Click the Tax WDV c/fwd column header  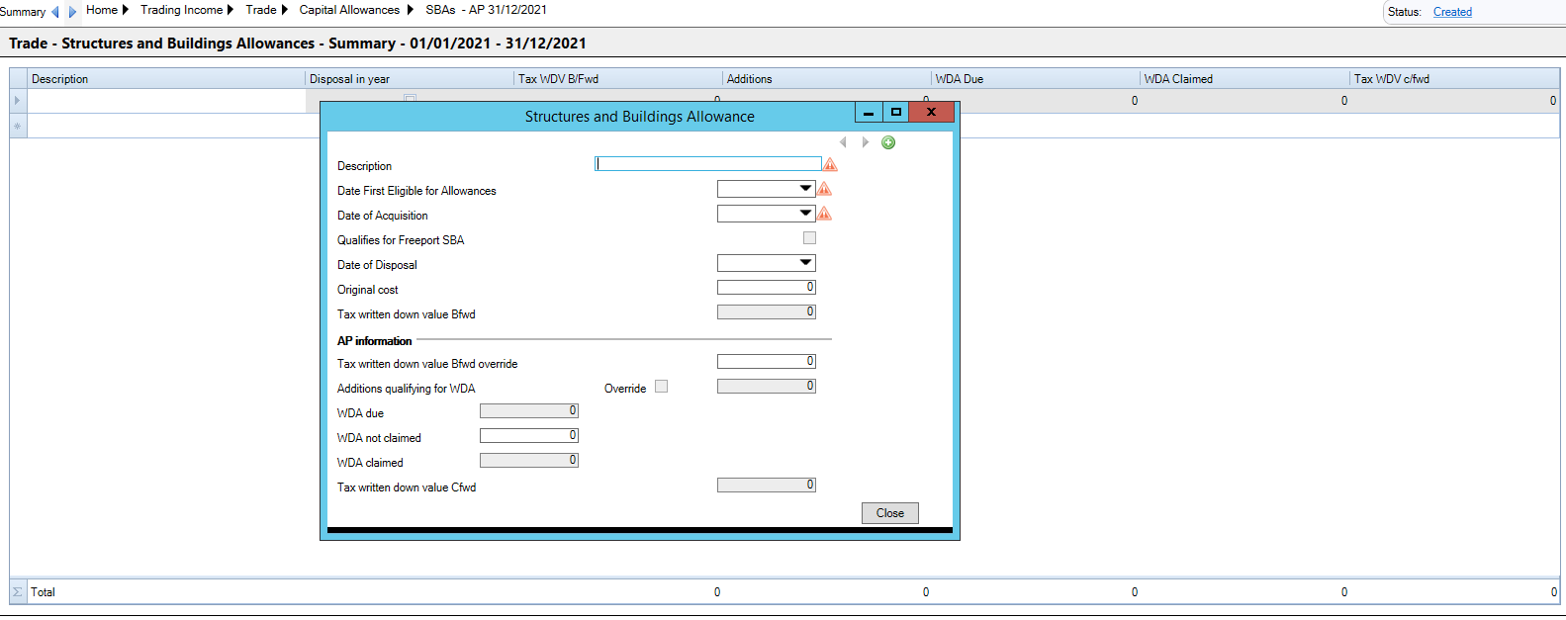tap(1454, 79)
